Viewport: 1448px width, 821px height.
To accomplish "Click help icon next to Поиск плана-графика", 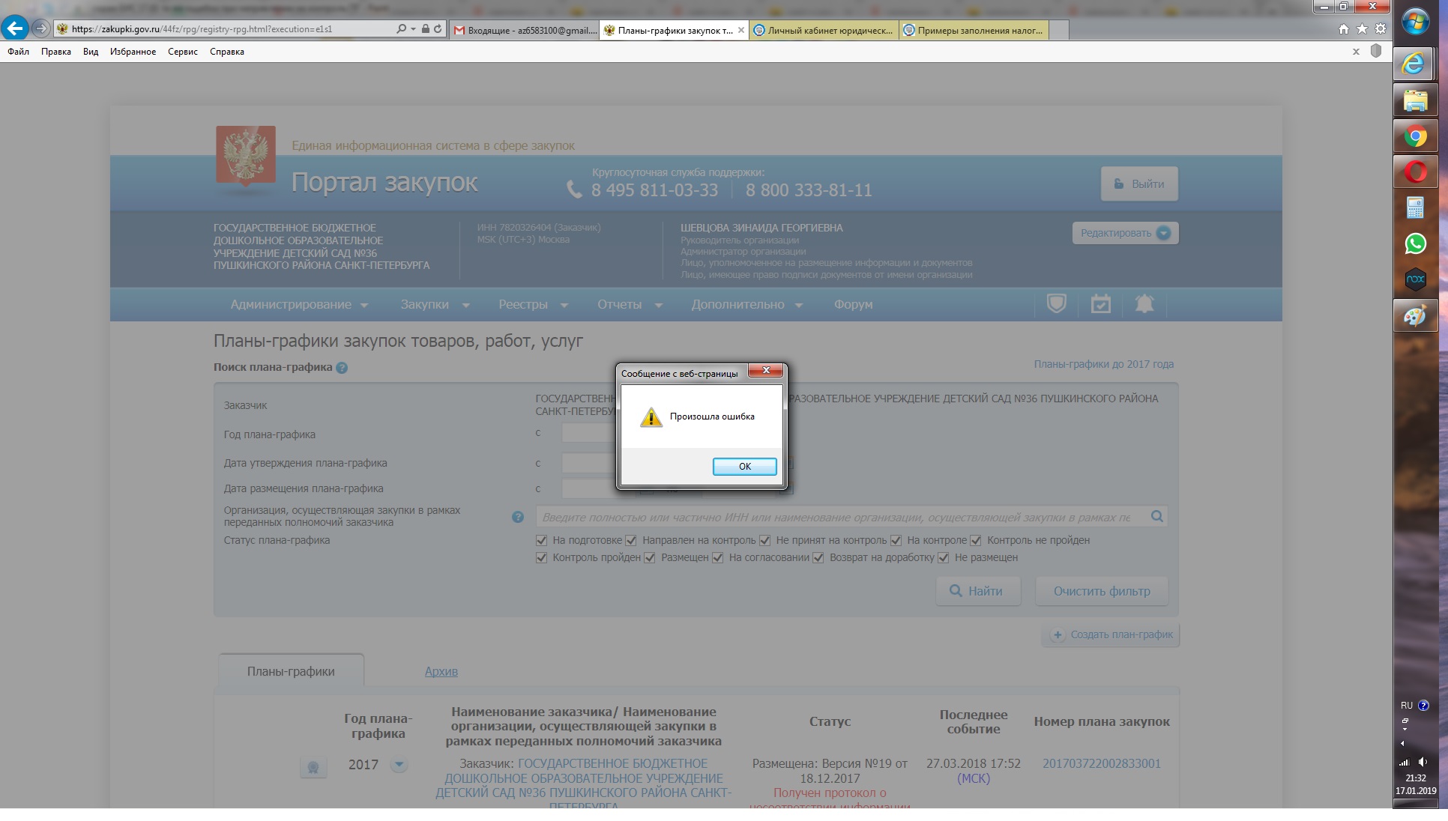I will (342, 368).
